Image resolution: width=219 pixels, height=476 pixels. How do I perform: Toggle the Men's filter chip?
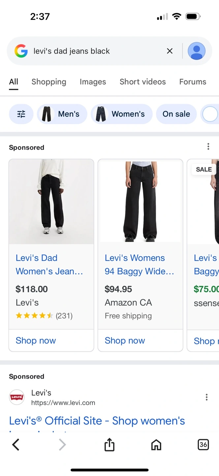click(62, 114)
